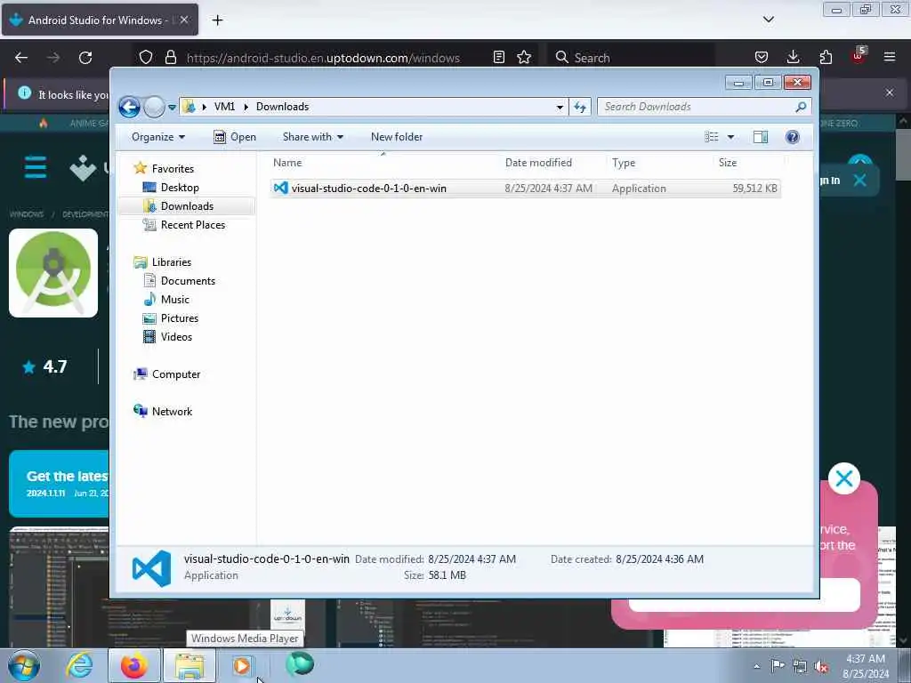Open Explorer help

pyautogui.click(x=792, y=137)
